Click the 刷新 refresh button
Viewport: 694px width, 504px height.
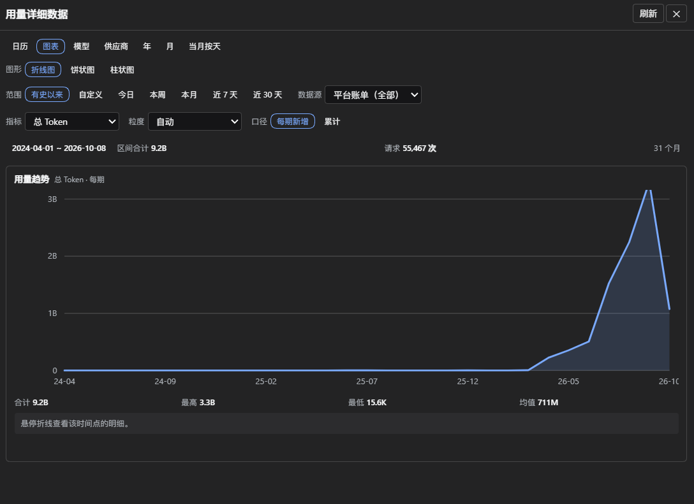click(648, 14)
